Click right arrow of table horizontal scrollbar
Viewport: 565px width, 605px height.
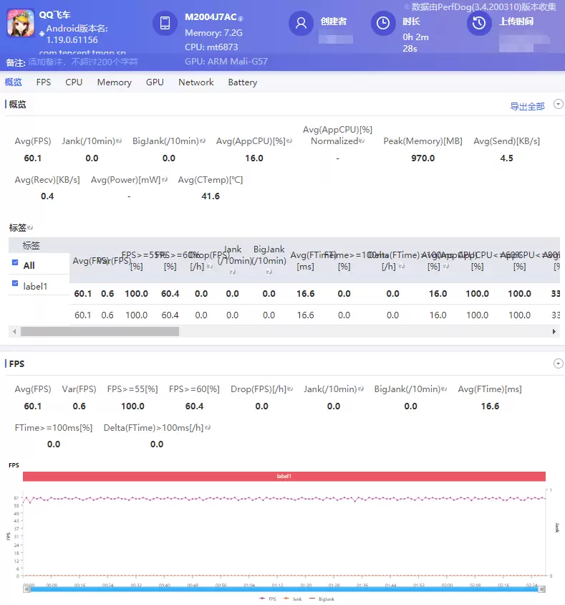(x=554, y=332)
